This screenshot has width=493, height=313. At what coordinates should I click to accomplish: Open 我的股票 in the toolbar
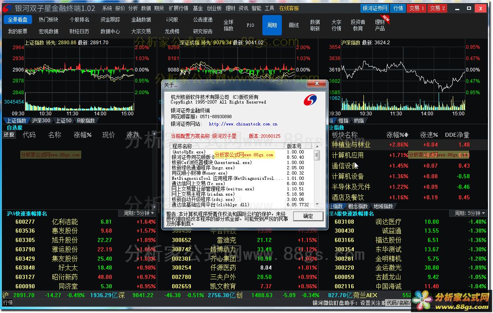pyautogui.click(x=18, y=31)
